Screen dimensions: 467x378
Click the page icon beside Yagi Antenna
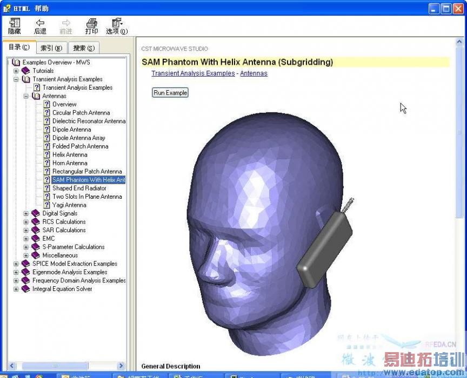[46, 205]
